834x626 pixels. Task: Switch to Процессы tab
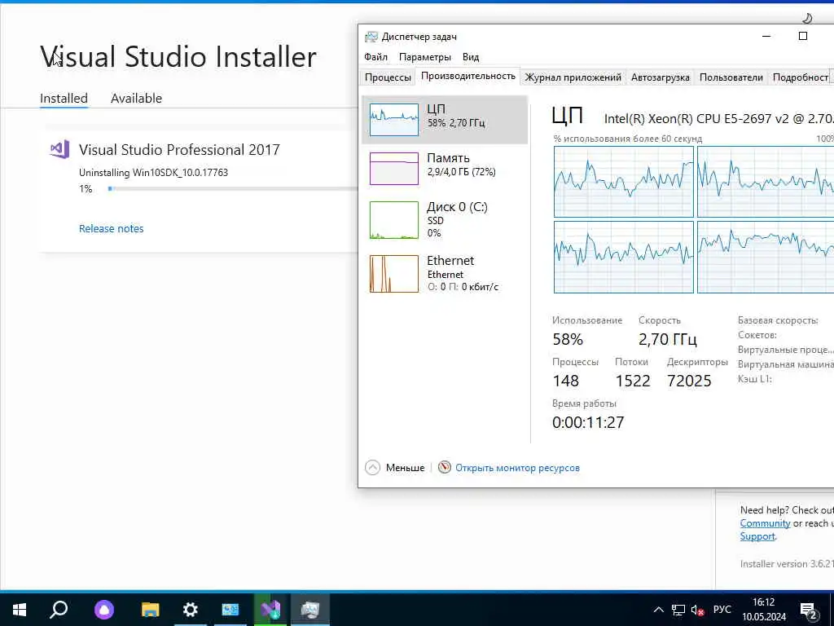[x=388, y=77]
